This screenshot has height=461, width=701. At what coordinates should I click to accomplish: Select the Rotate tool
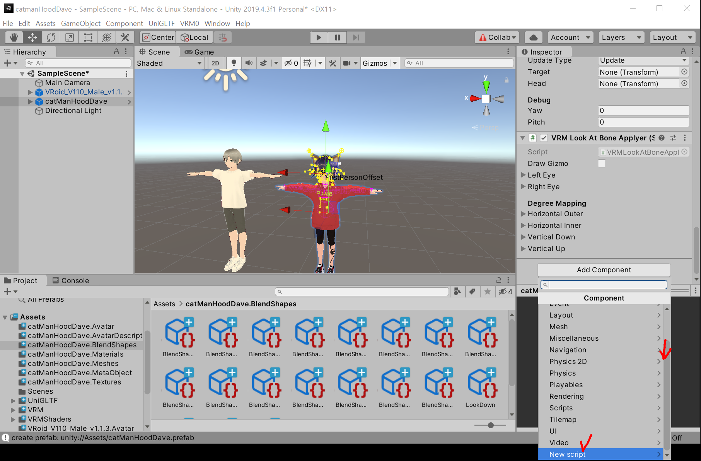click(51, 38)
